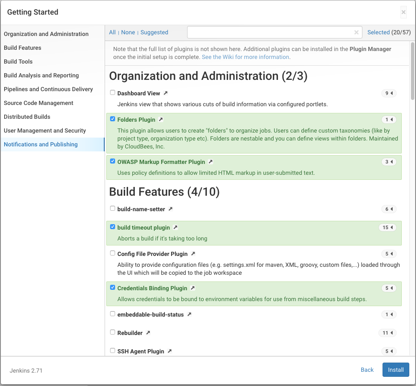Click the arrow icon next to build-name-setter
This screenshot has height=386, width=416.
pyautogui.click(x=171, y=209)
